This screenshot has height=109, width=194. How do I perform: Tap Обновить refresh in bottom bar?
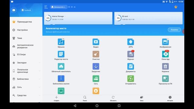(113, 98)
